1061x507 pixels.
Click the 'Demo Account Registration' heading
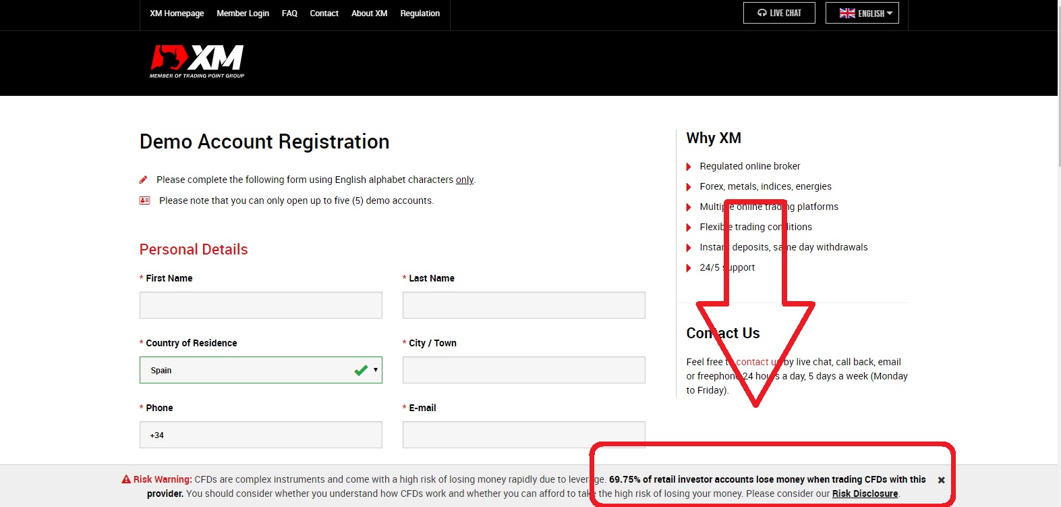coord(264,142)
